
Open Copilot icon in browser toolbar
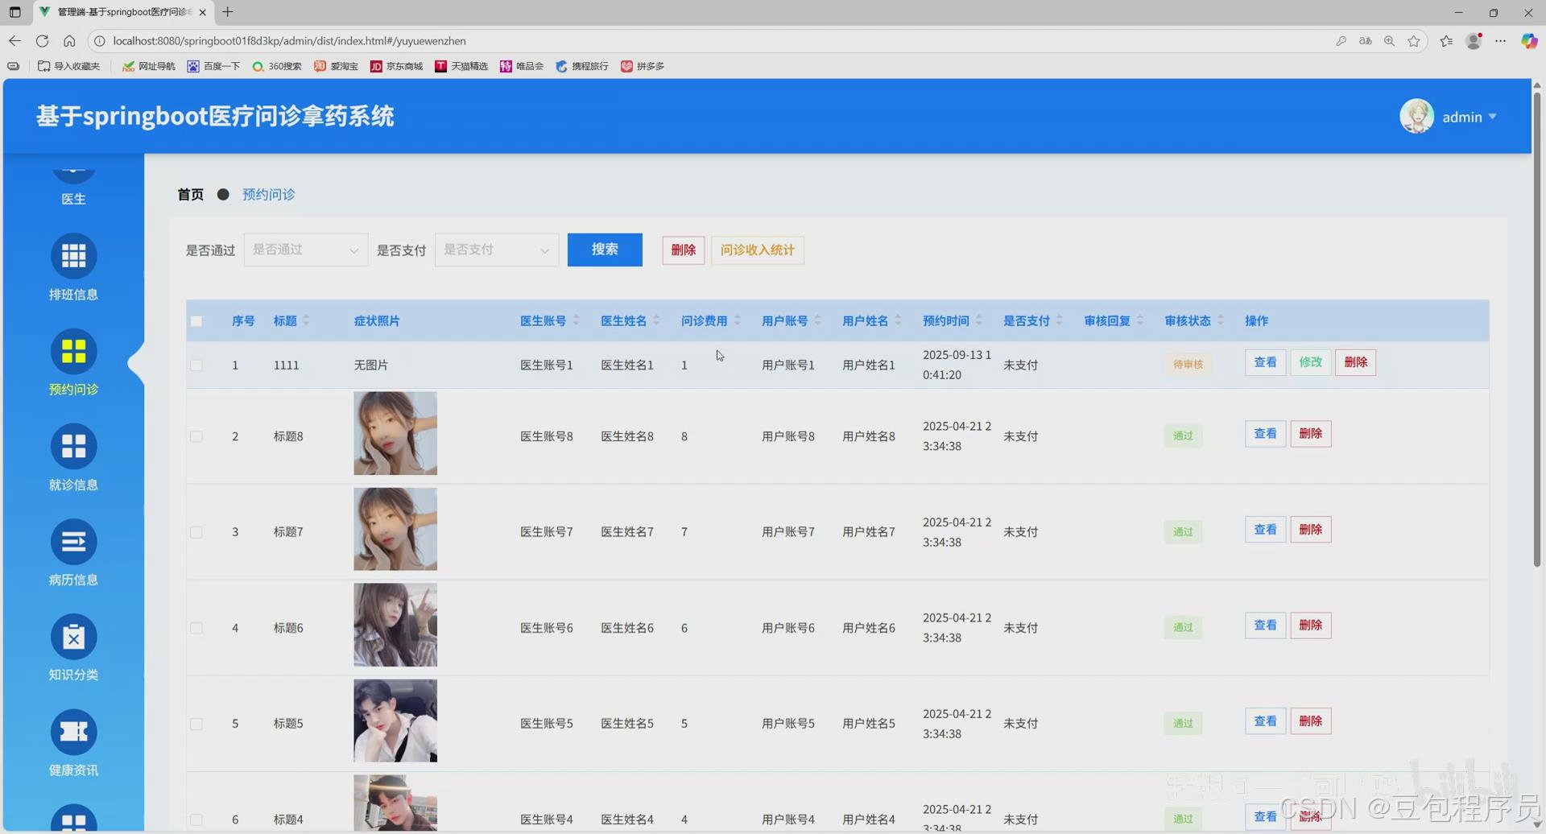click(1528, 41)
